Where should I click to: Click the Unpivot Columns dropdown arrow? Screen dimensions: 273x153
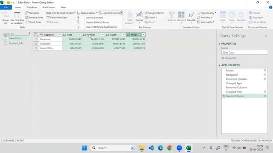(121, 13)
